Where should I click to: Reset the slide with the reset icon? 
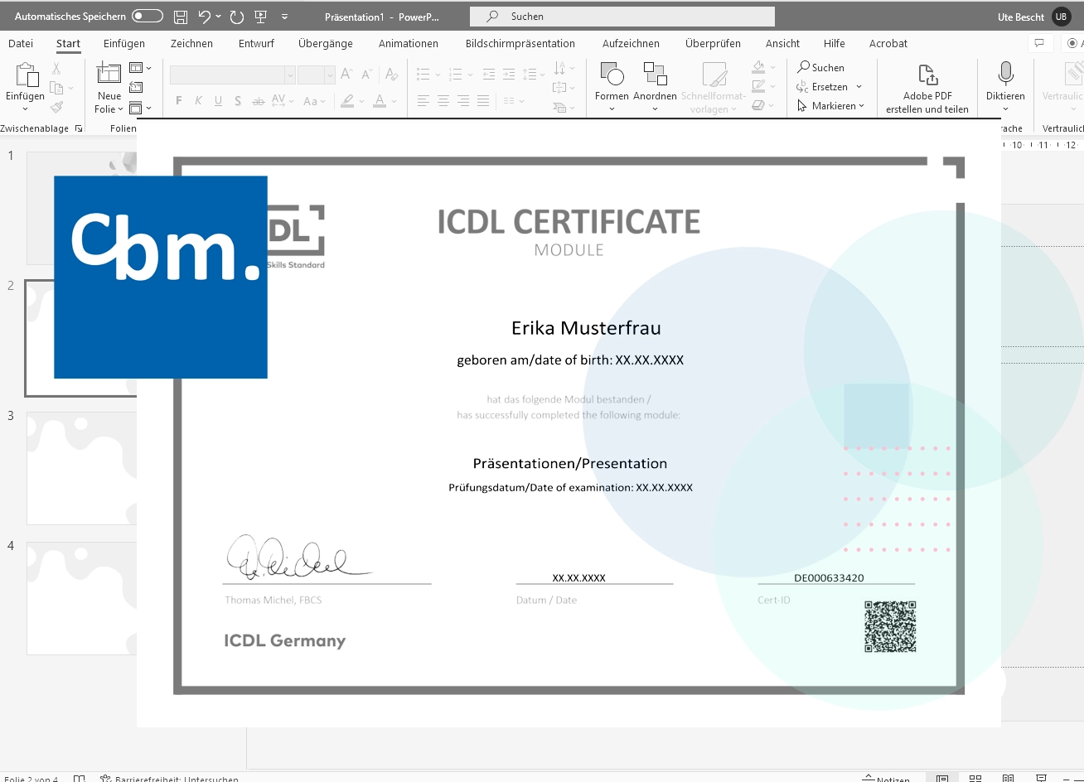pos(136,87)
